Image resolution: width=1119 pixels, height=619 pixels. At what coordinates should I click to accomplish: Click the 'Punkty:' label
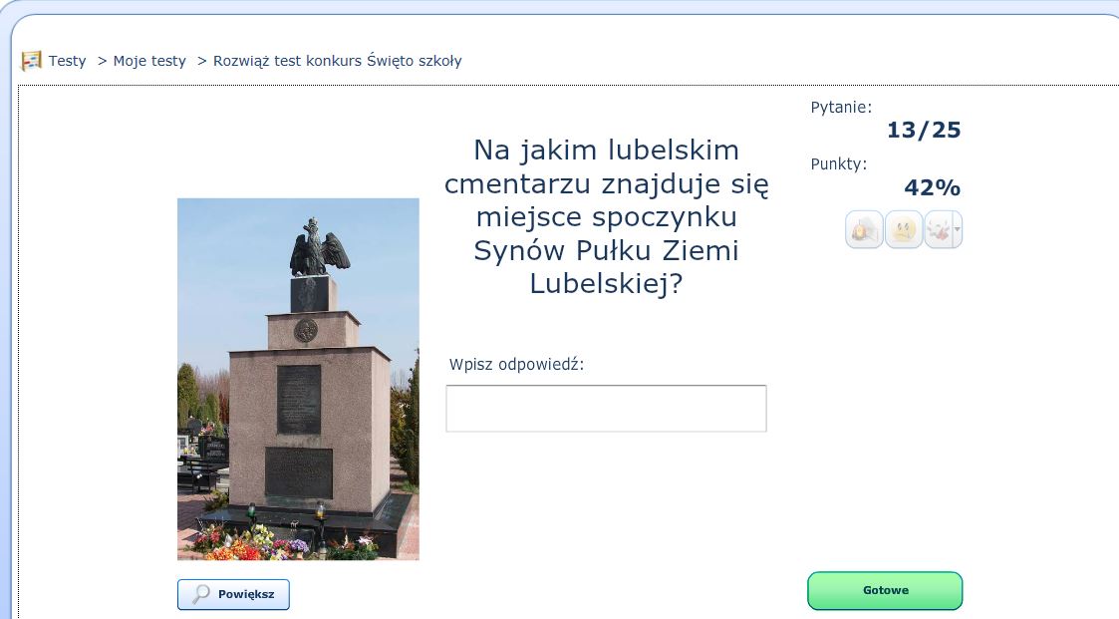pyautogui.click(x=839, y=164)
